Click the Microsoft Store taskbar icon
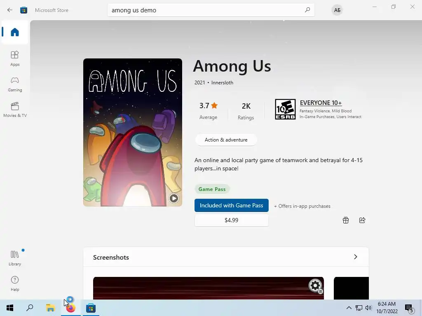Screen dimensions: 422x316 click(x=91, y=308)
